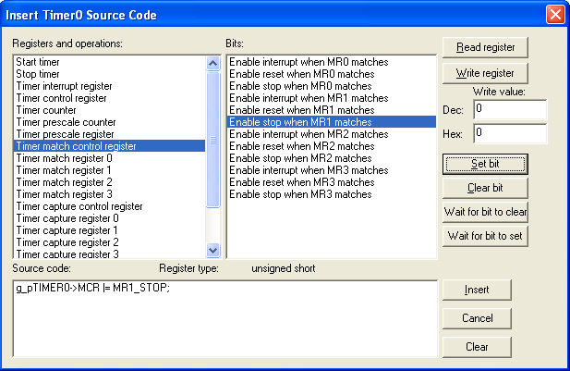Screen dimensions: 570x371
Task: Select Timer capture register 2
Action: pos(109,242)
